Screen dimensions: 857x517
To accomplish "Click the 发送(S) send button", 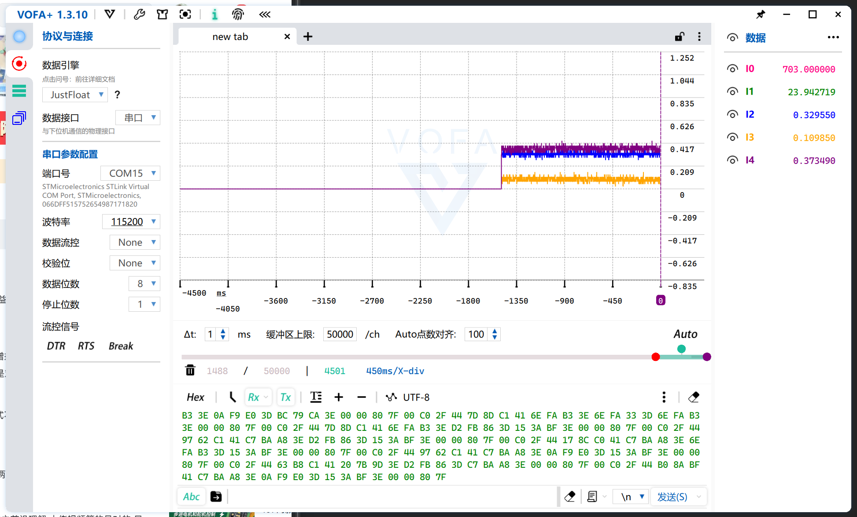I will [672, 497].
